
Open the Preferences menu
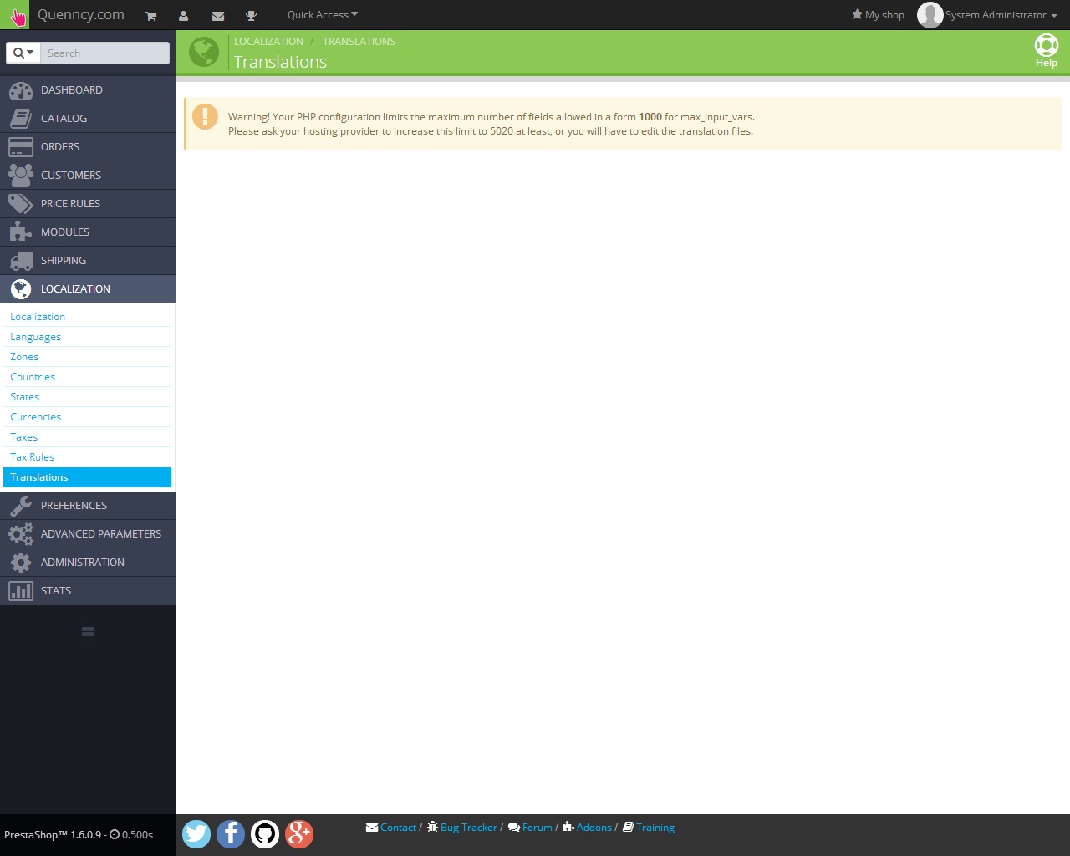pos(88,506)
